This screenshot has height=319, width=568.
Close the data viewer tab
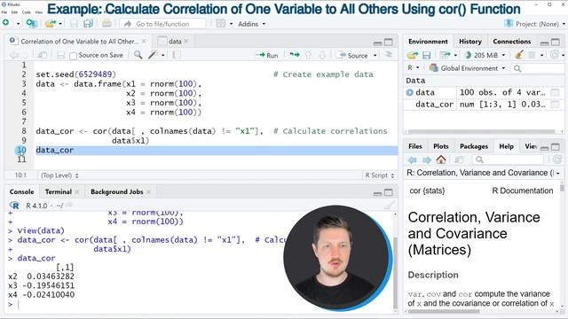[x=186, y=42]
